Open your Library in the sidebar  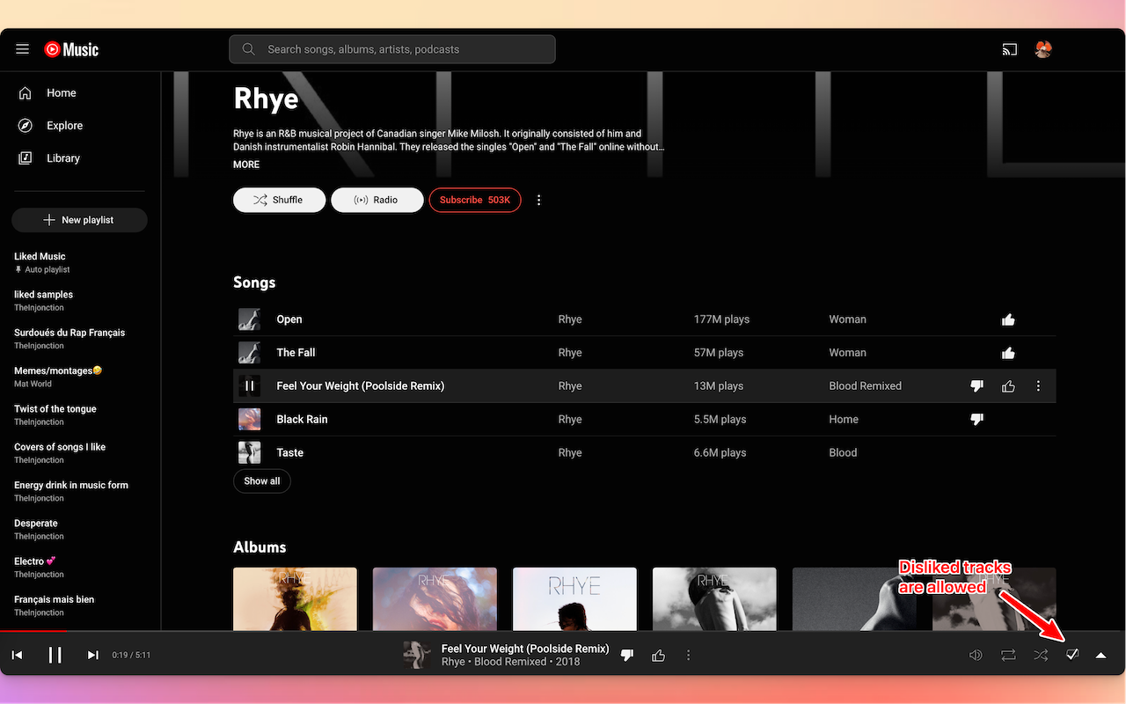click(62, 158)
